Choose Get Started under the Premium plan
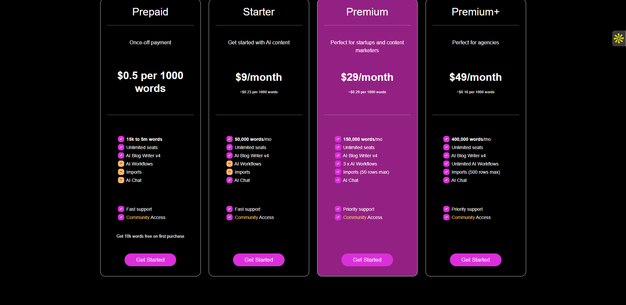 click(367, 260)
